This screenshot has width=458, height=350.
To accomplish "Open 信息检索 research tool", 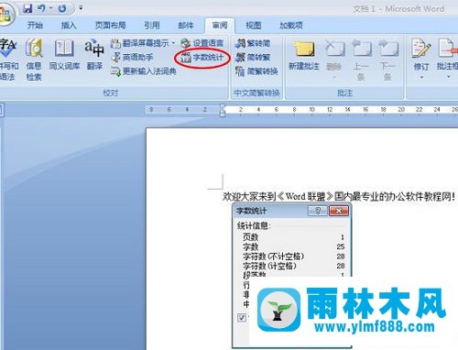I will pos(34,60).
